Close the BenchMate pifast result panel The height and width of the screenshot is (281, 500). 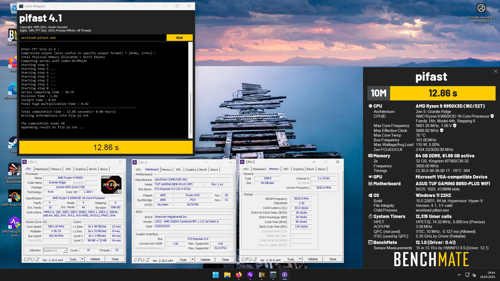[496, 71]
